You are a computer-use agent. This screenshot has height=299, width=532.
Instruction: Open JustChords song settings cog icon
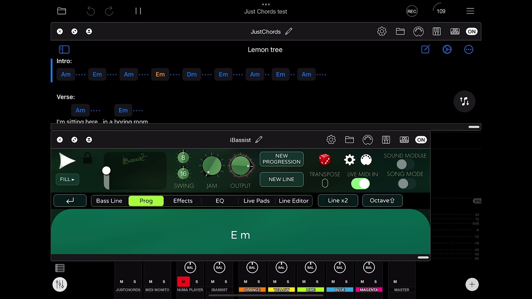coord(447,49)
